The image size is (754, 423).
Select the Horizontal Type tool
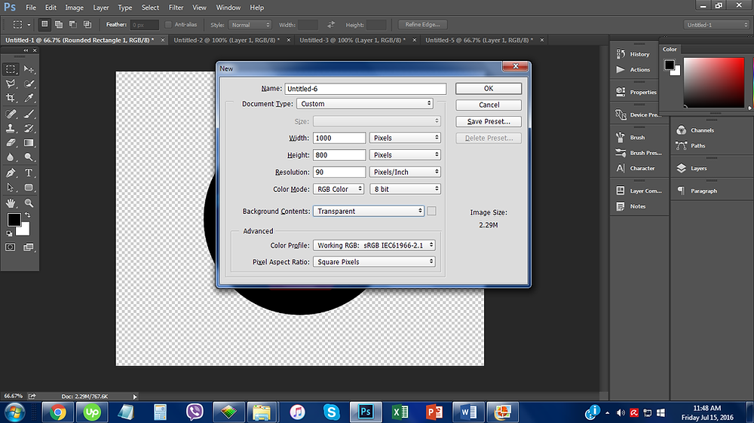29,173
